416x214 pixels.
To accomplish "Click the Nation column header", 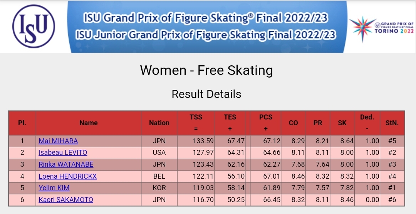I will pos(159,123).
